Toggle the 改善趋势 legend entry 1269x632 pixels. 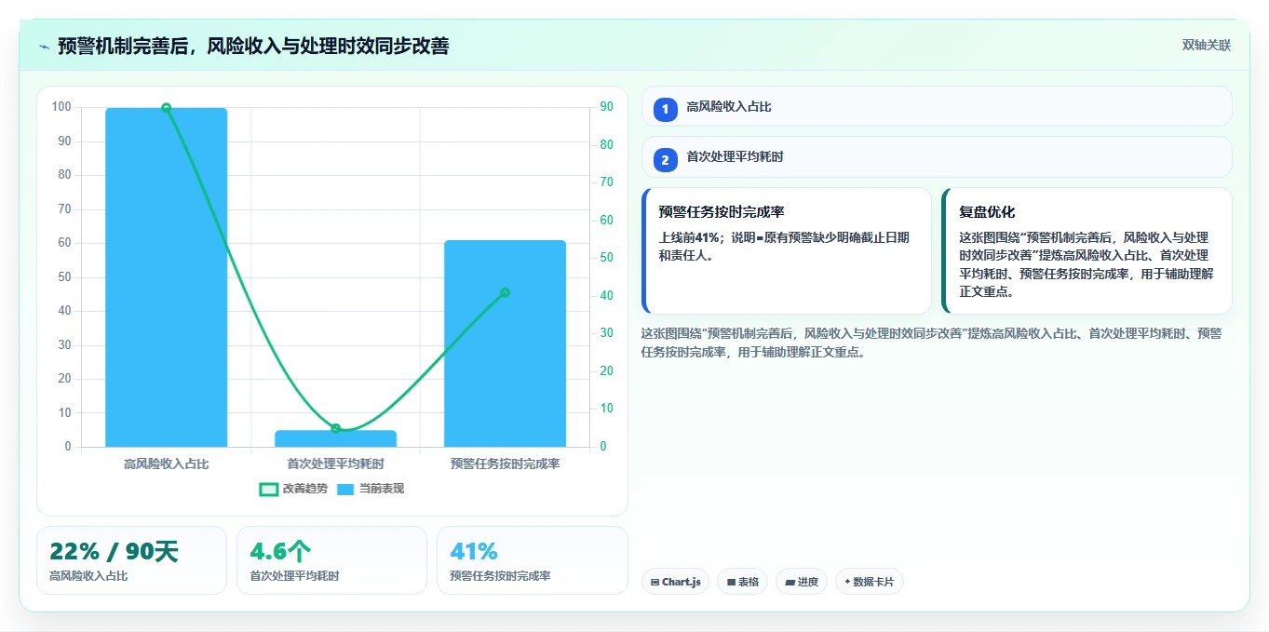coord(293,489)
